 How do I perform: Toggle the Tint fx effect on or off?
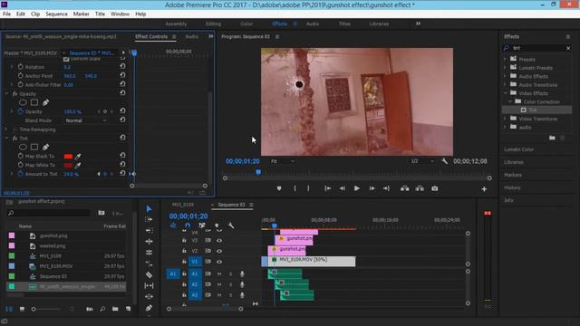[x=14, y=139]
